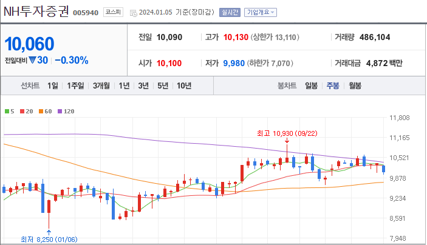Click the 상한가 13,110 upper limit text
This screenshot has height=245, width=427.
pos(275,37)
